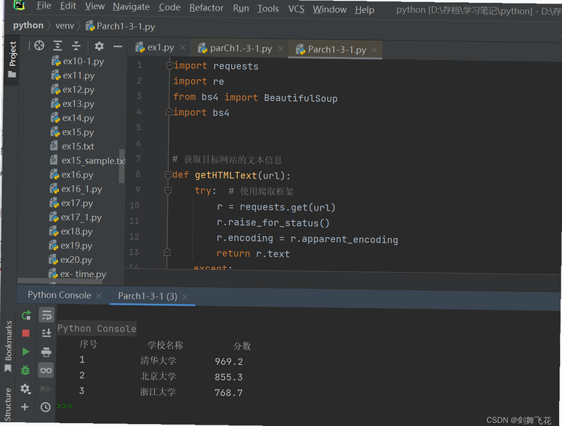Rerun the console with green rerun icon
562x426 pixels.
26,315
